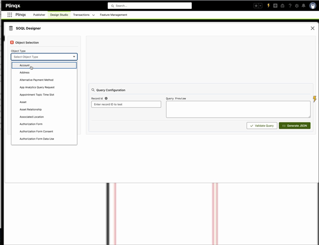319x245 pixels.
Task: Switch to the Design Studio tab
Action: coord(59,15)
